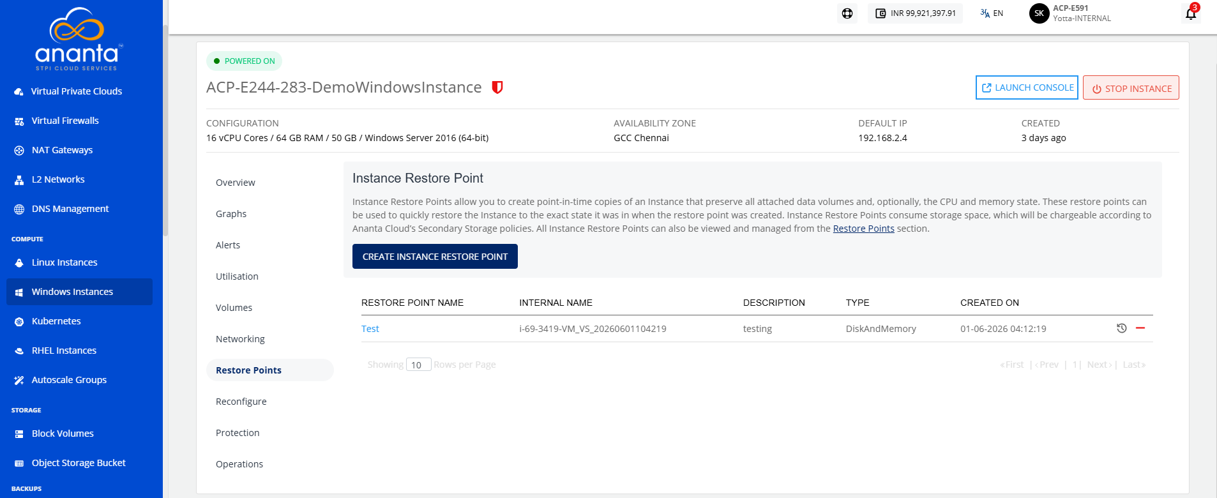Click the restore icon for Test row

(x=1121, y=328)
